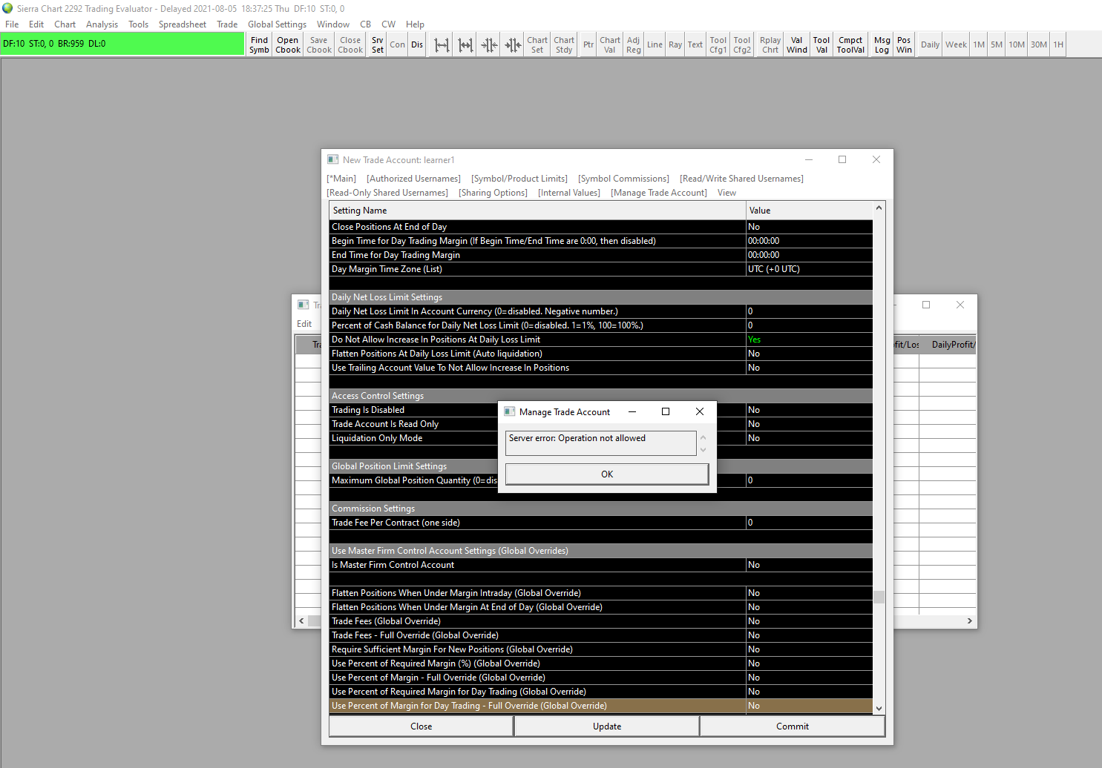
Task: Toggle the Trading Is Disabled value
Action: (808, 410)
